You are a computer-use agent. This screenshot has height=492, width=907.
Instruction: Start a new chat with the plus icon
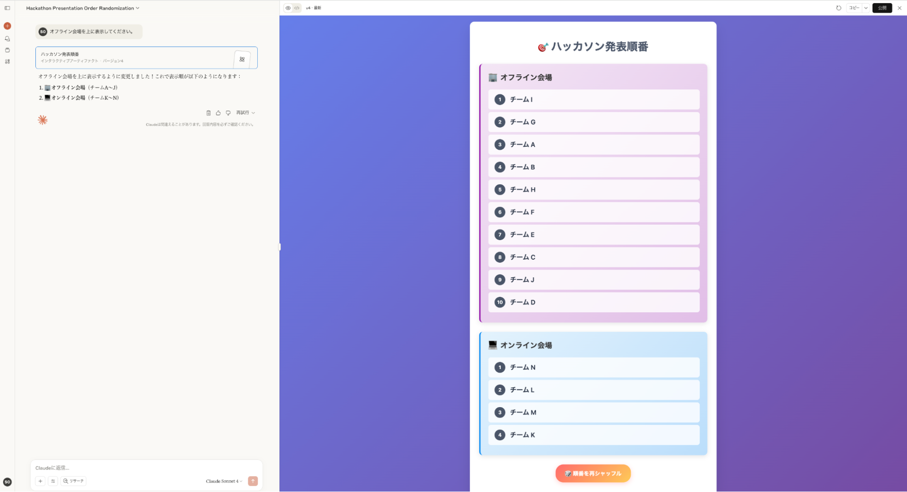point(7,26)
